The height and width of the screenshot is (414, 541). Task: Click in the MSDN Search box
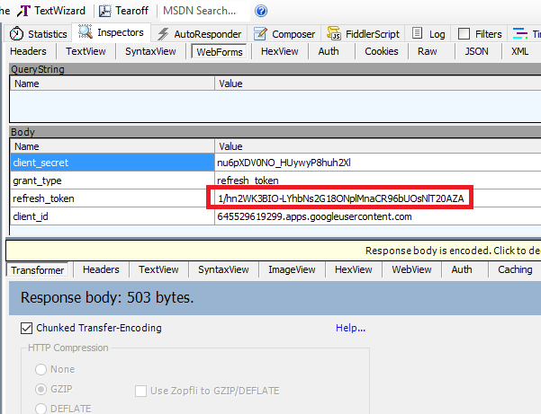point(205,11)
